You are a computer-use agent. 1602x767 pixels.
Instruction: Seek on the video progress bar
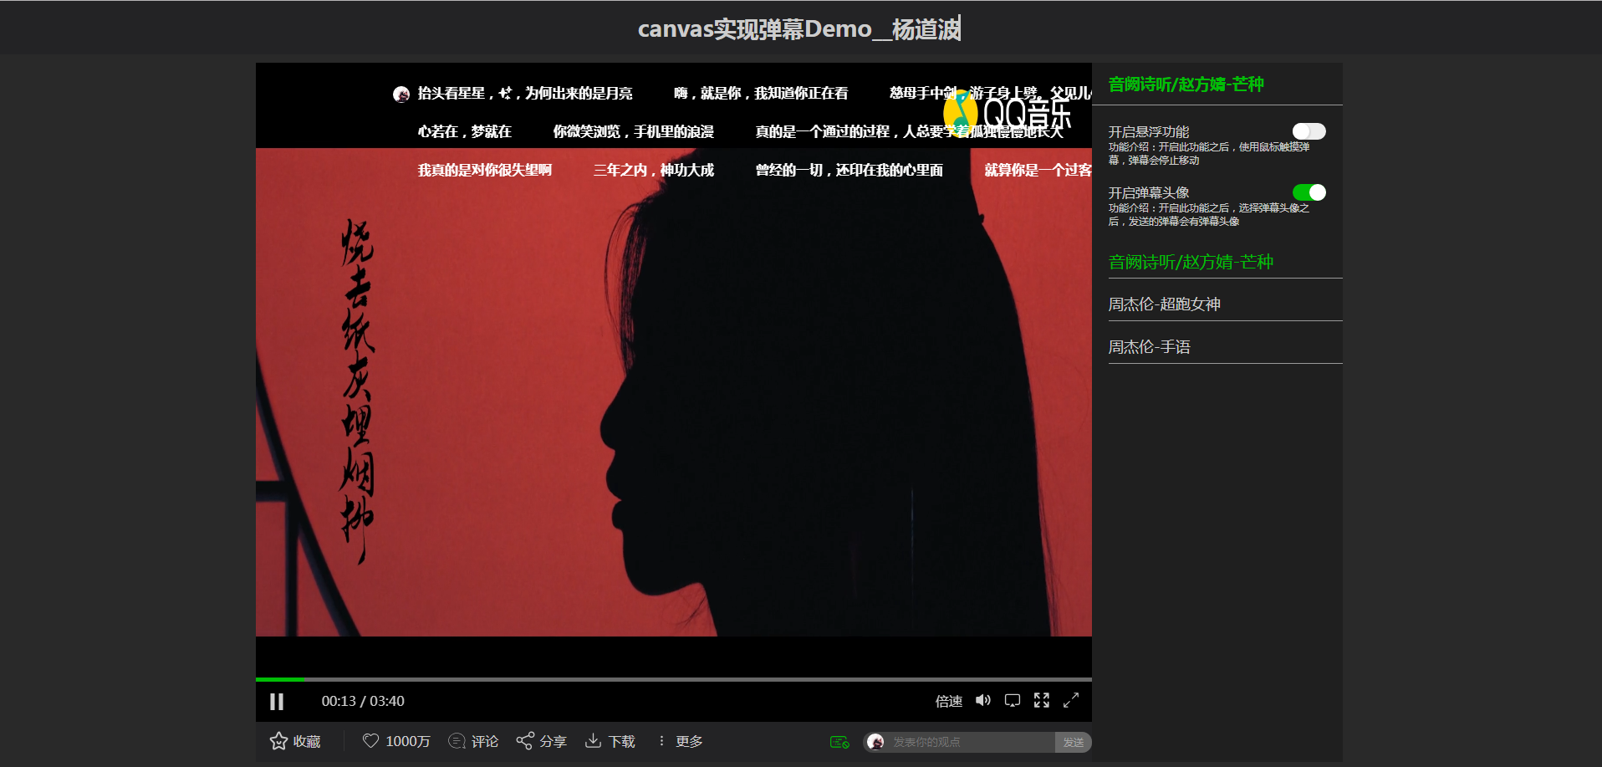pos(674,679)
